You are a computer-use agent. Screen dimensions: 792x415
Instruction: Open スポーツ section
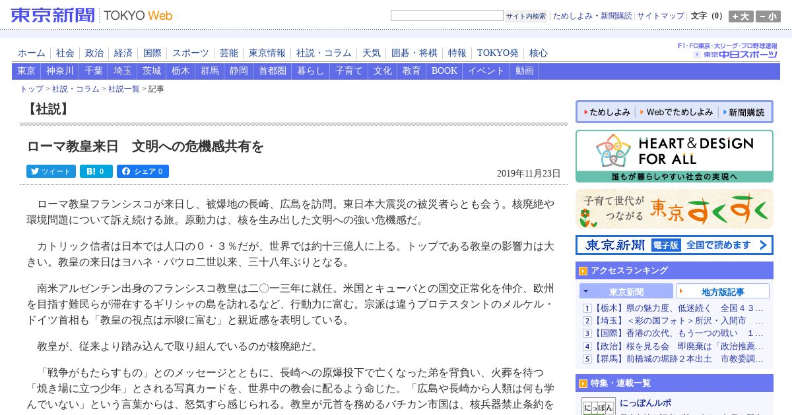[191, 53]
